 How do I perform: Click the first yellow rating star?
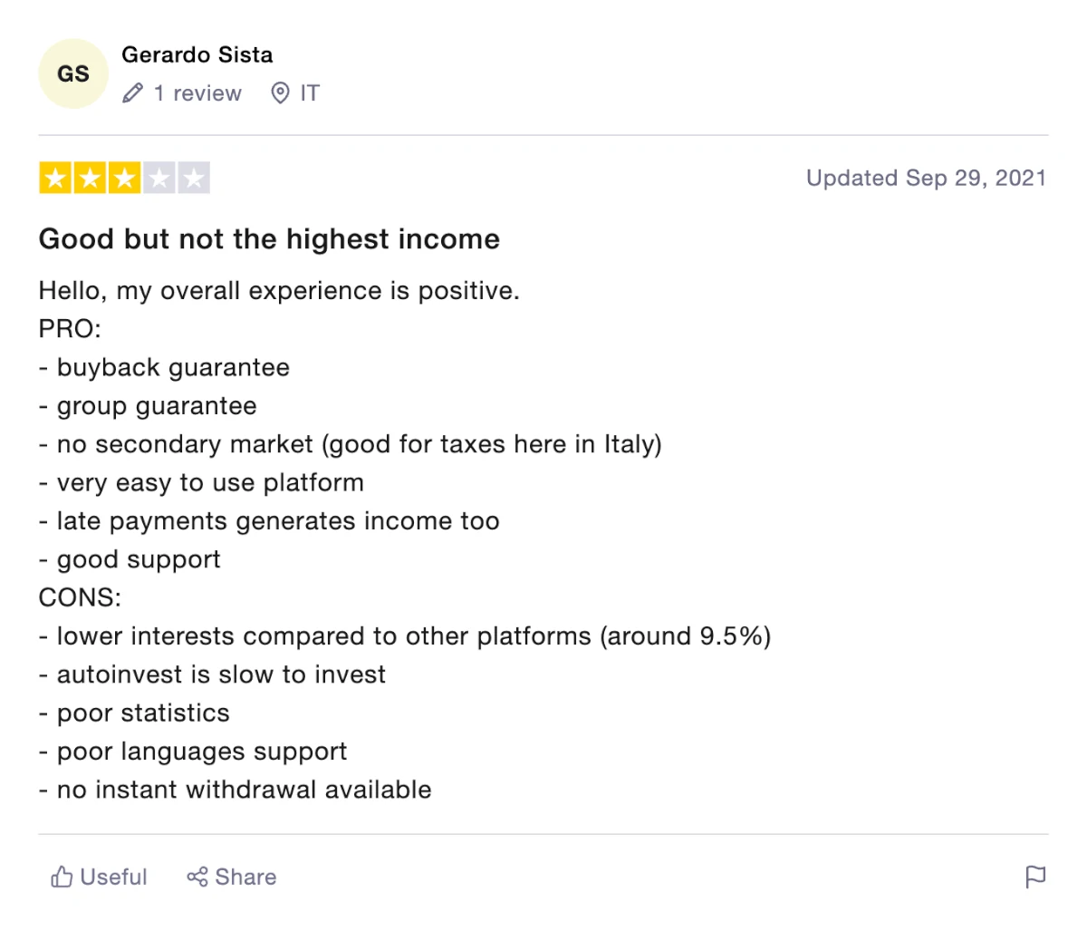[55, 179]
